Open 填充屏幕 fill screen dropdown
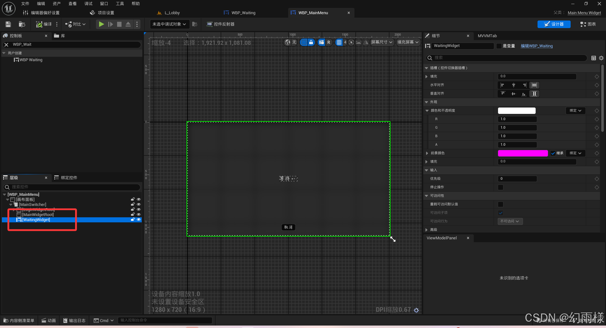The width and height of the screenshot is (606, 328). pyautogui.click(x=408, y=42)
